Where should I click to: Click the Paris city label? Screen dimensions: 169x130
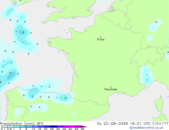101,40
